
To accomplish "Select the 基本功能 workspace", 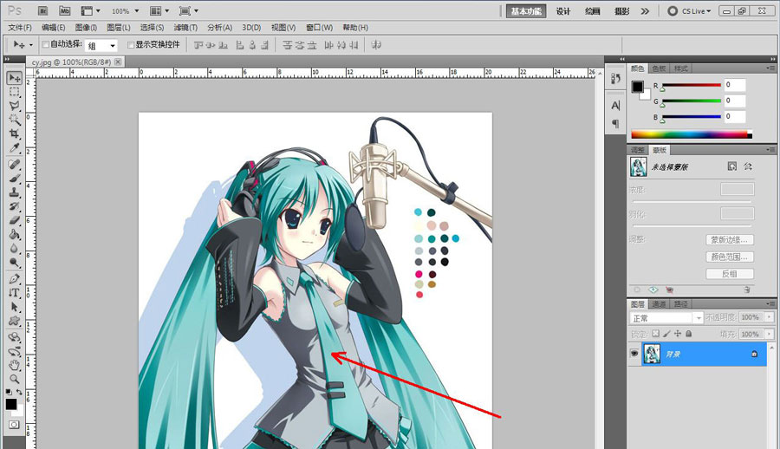I will tap(526, 11).
